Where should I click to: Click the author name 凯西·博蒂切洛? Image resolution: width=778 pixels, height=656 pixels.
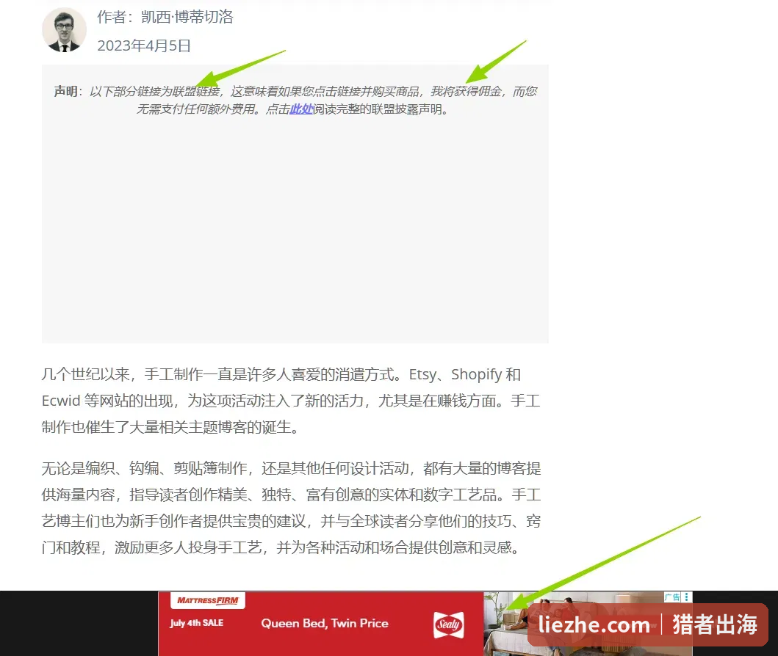pyautogui.click(x=187, y=17)
